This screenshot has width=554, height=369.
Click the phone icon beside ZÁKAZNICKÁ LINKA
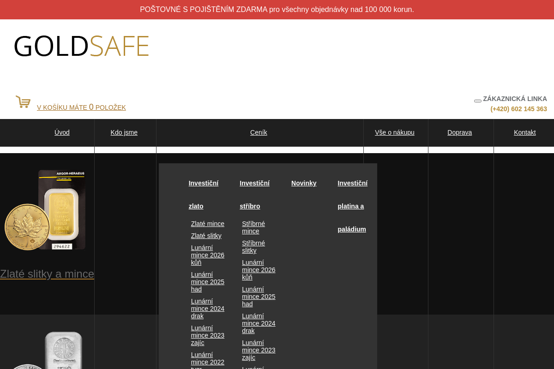[x=477, y=100]
